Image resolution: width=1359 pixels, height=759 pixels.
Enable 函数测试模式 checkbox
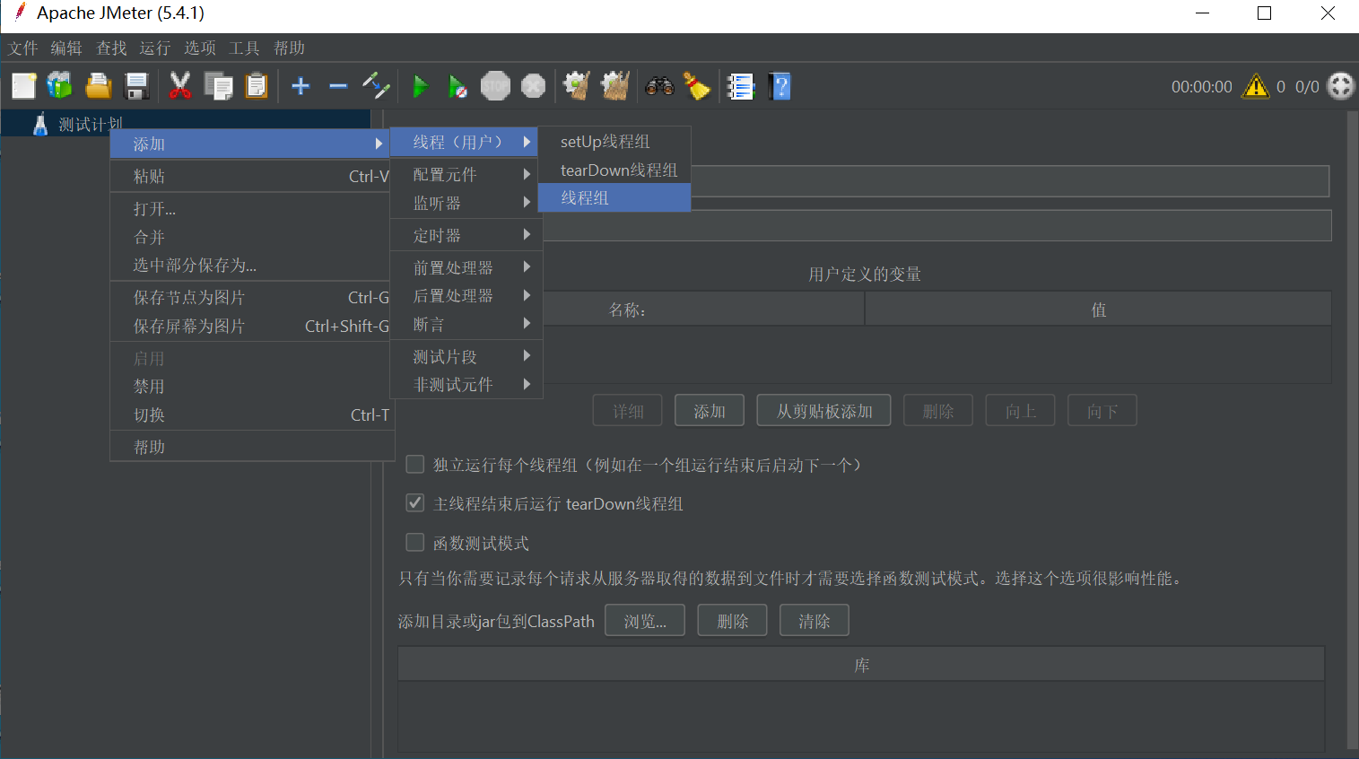point(414,543)
